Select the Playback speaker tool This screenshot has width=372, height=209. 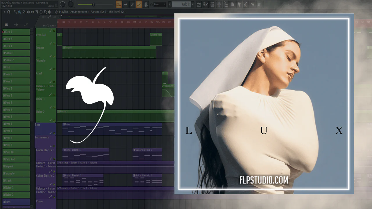coord(50,12)
